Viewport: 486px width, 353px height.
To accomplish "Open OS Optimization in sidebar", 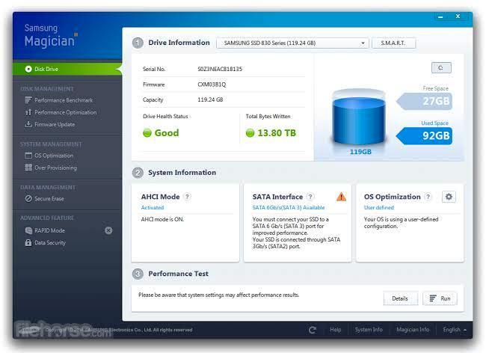I will pos(54,156).
